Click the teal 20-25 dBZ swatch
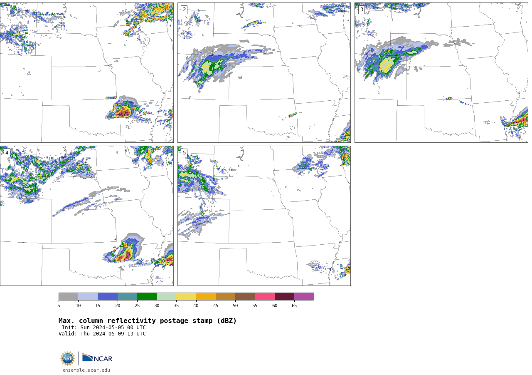 tap(127, 297)
